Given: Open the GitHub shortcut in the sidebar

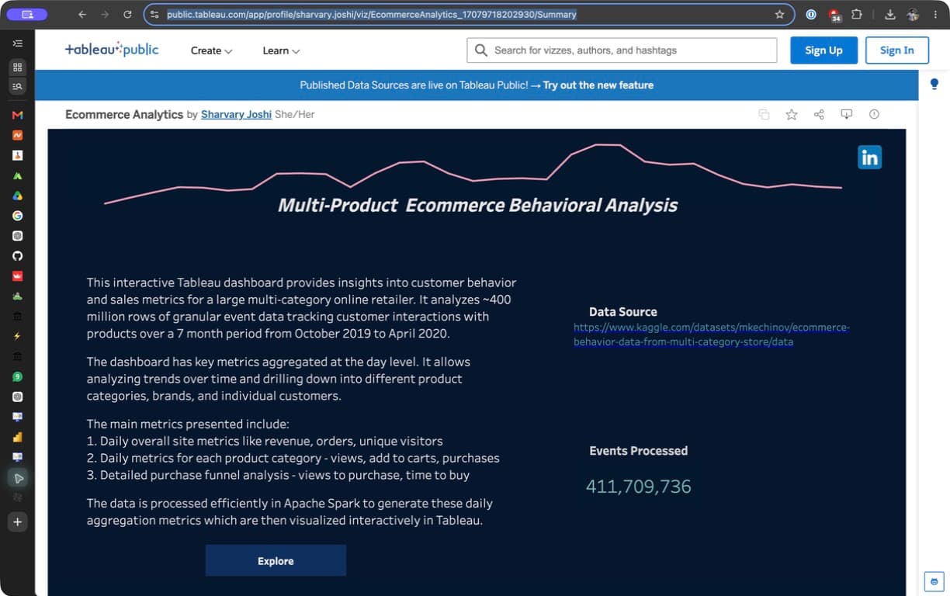Looking at the screenshot, I should [17, 256].
